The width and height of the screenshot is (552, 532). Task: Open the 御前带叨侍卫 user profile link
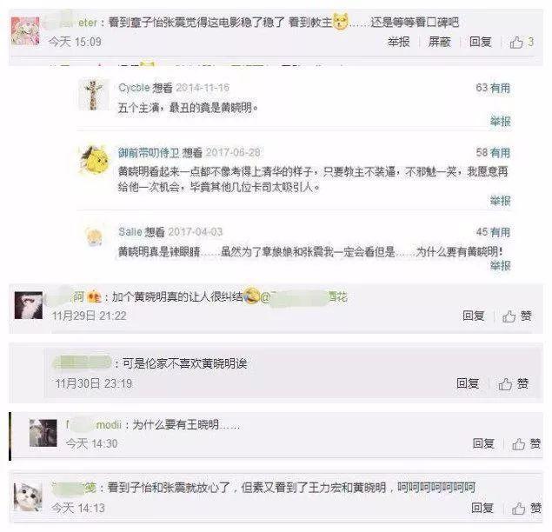[149, 152]
